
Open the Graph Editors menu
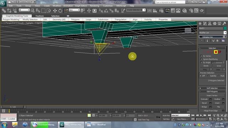[x=81, y=6]
